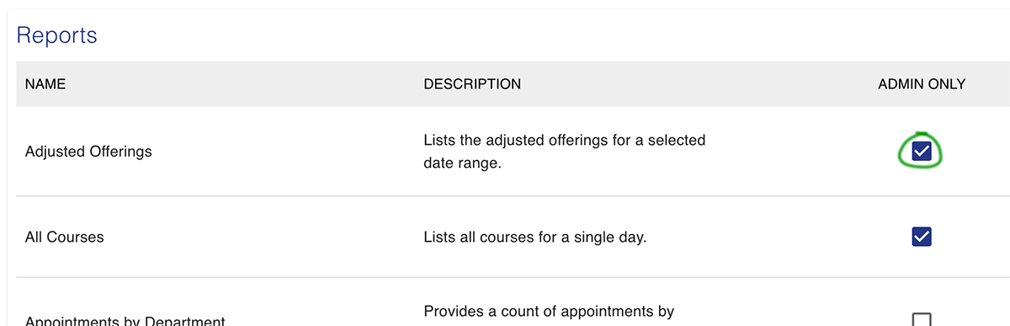Open the Appointments by Department report
Image resolution: width=1010 pixels, height=326 pixels.
click(125, 321)
